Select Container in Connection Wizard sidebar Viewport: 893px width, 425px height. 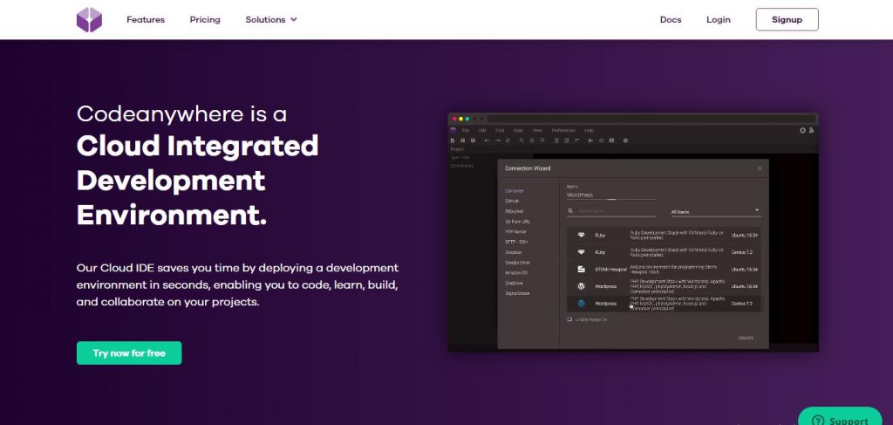pyautogui.click(x=515, y=191)
